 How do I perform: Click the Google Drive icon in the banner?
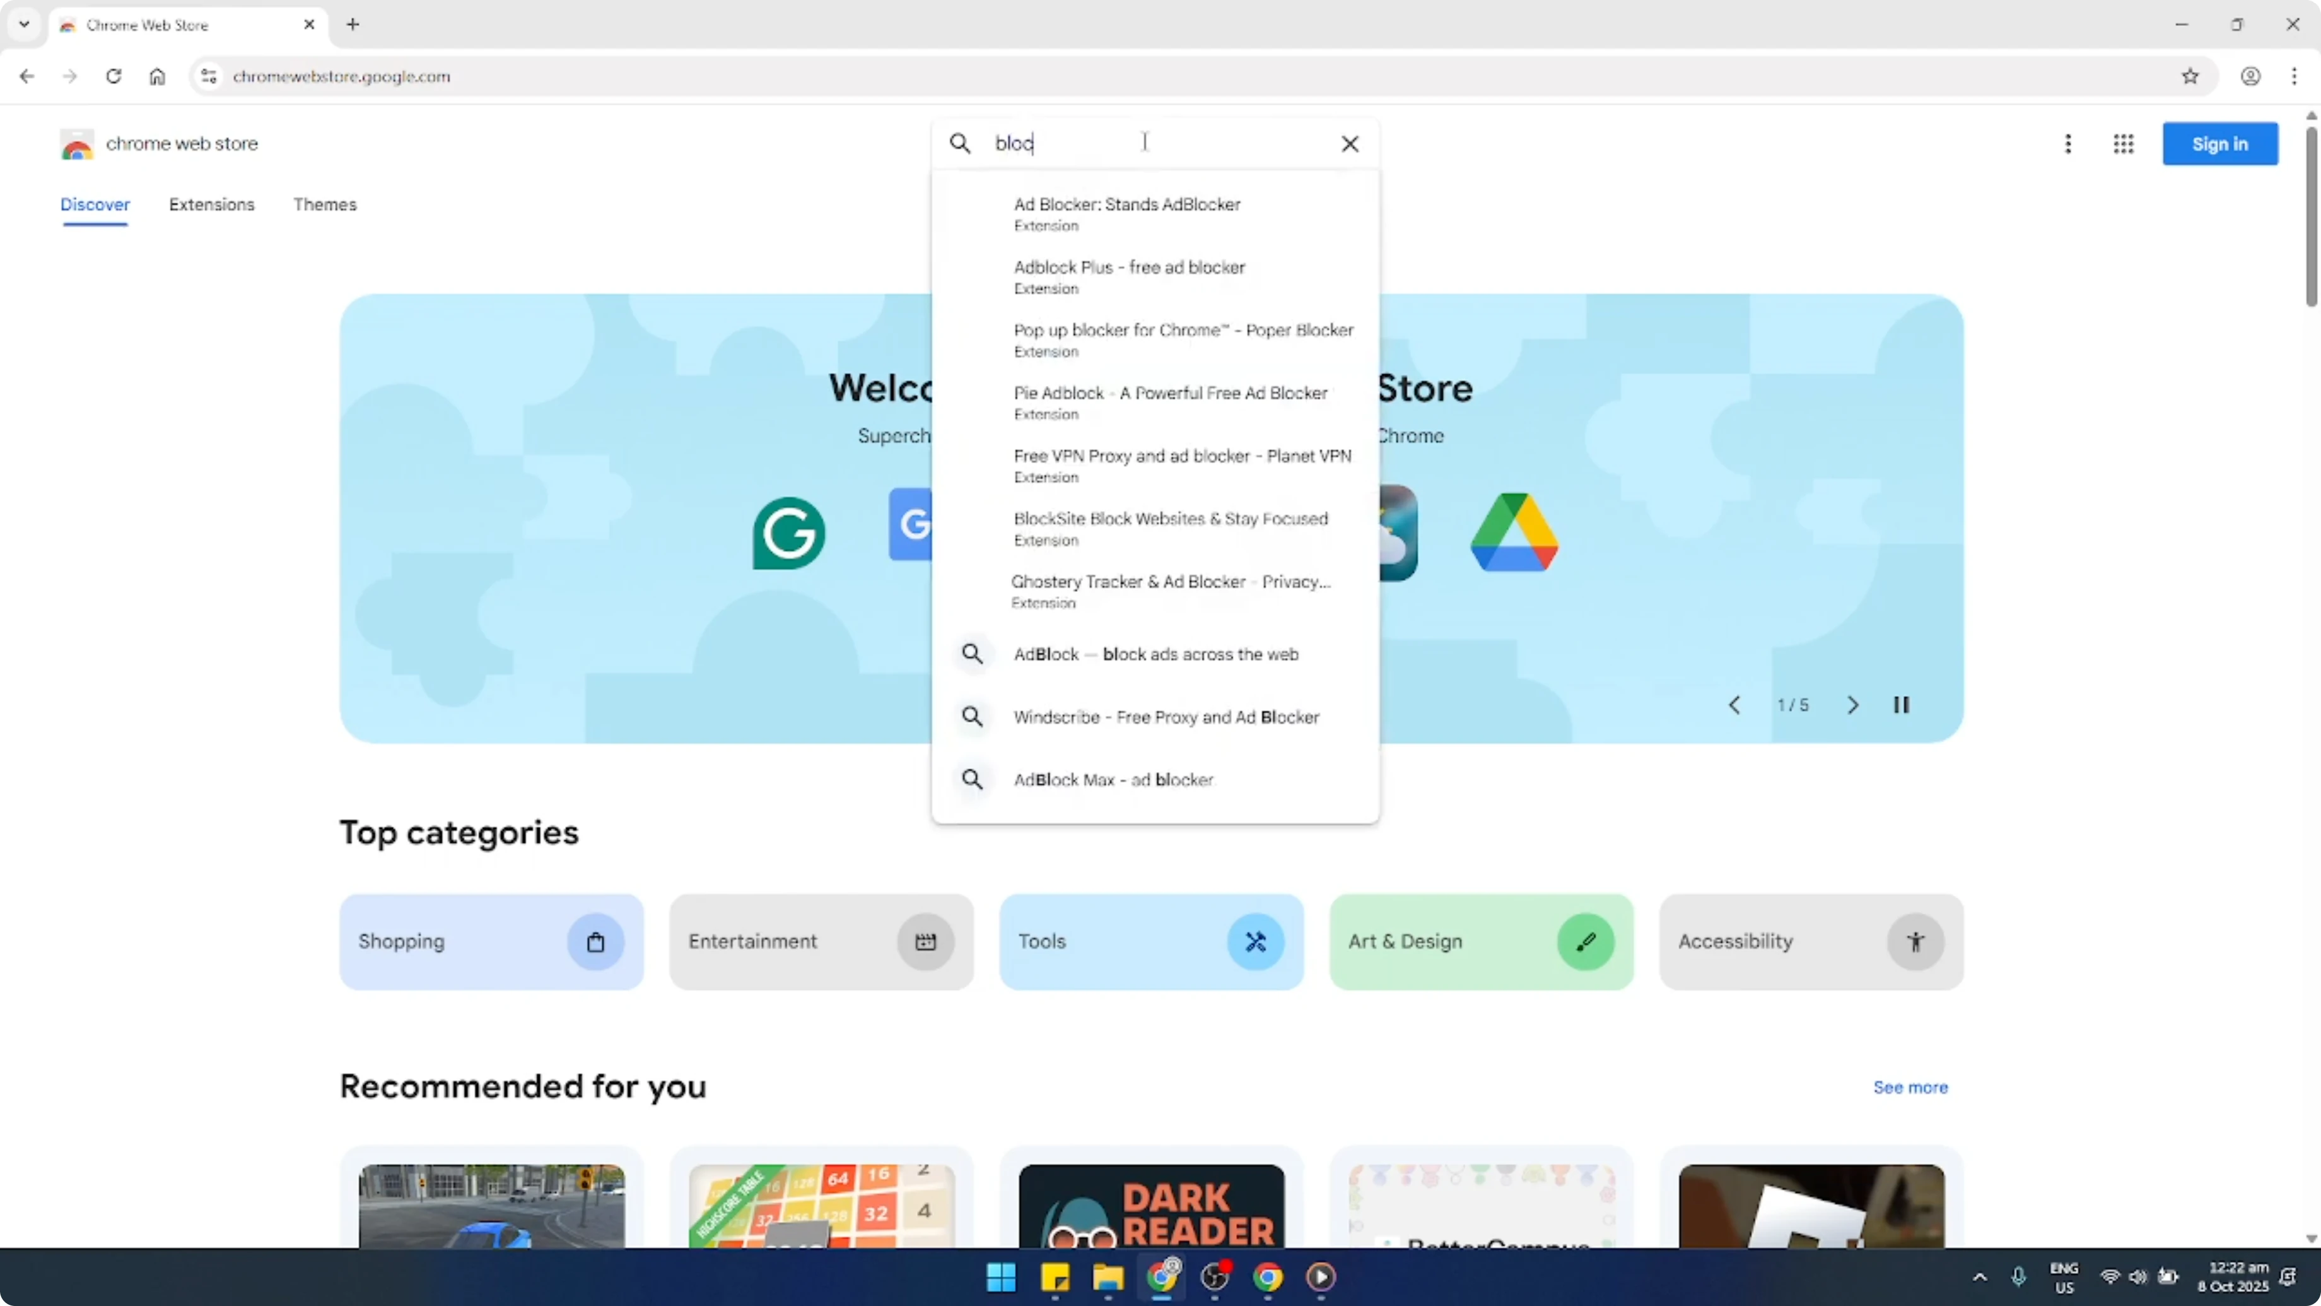click(x=1514, y=532)
